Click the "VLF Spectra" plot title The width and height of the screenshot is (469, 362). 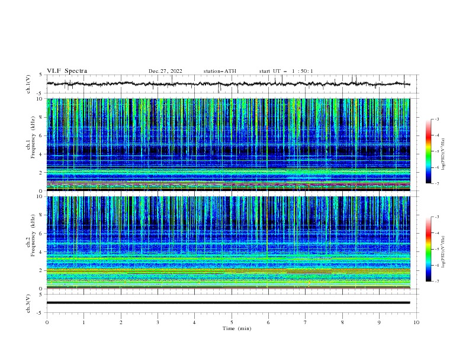(67, 71)
